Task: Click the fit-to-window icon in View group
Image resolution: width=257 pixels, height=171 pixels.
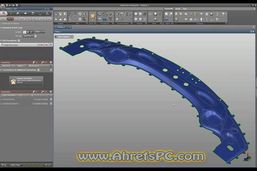Action: (80, 19)
